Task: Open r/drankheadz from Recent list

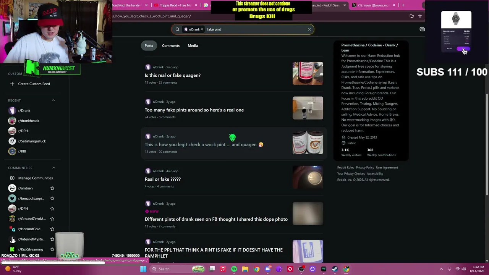Action: coord(29,121)
